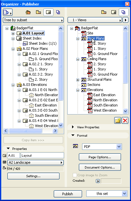Open Page Options...
The height and width of the screenshot is (201, 131).
point(100,157)
